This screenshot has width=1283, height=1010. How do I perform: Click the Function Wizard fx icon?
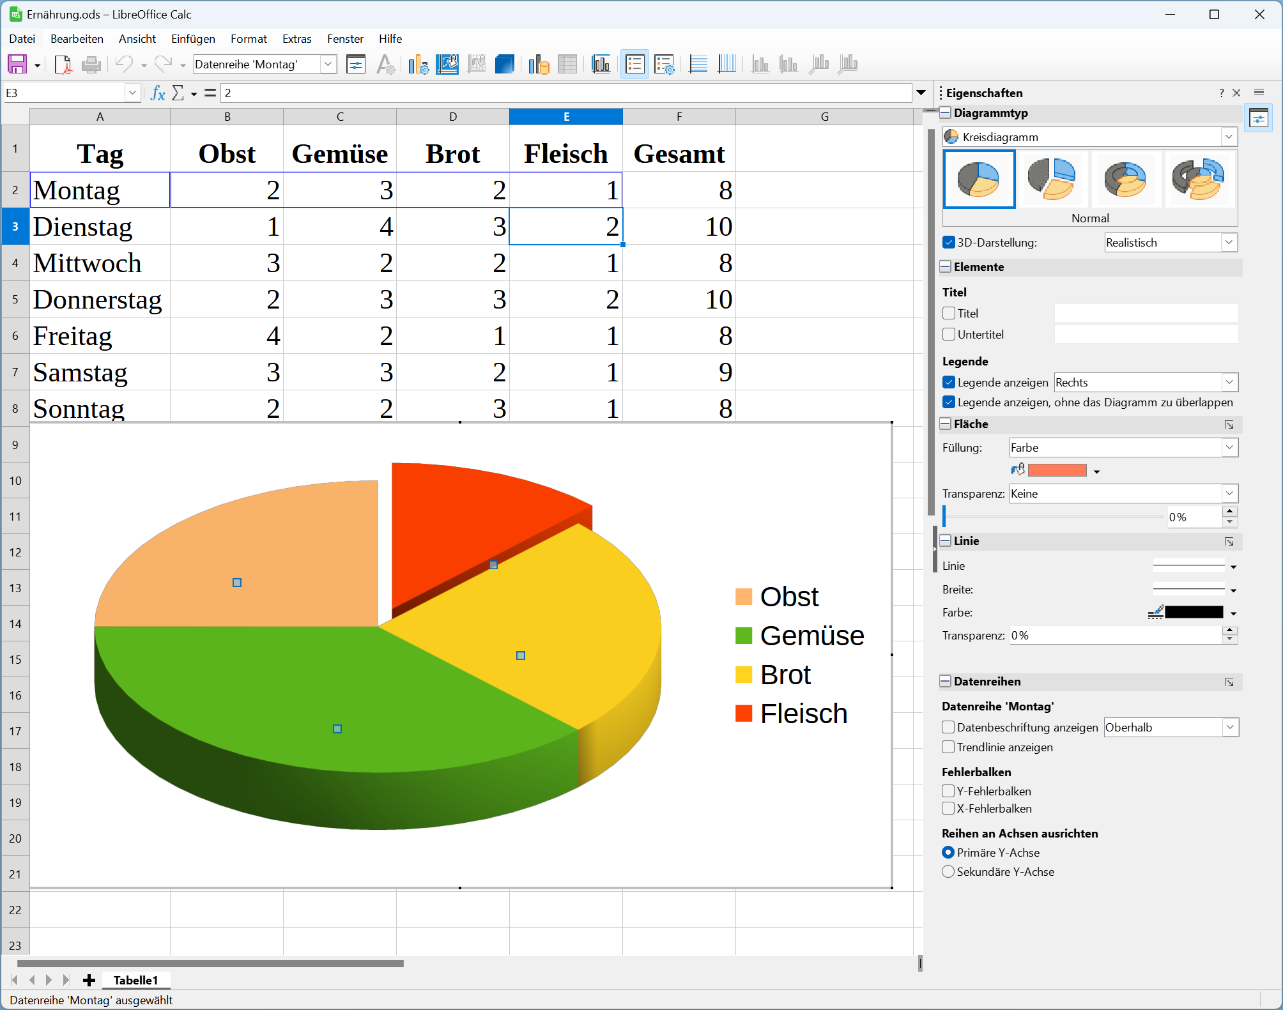pyautogui.click(x=158, y=93)
